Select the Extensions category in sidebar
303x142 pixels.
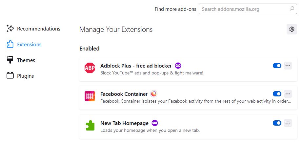pyautogui.click(x=29, y=45)
